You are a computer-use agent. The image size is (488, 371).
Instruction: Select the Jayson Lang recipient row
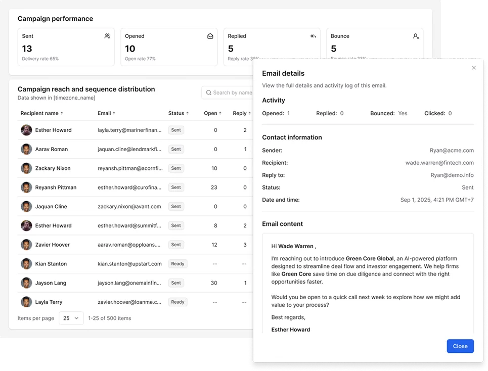(x=51, y=283)
